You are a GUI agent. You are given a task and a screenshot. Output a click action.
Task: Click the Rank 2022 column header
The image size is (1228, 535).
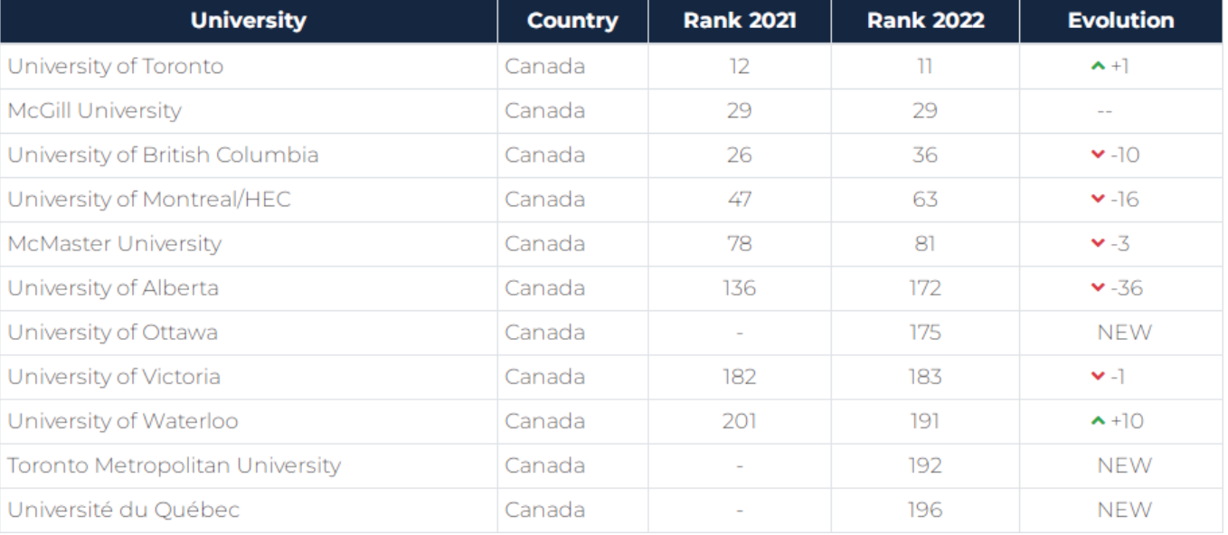[925, 21]
